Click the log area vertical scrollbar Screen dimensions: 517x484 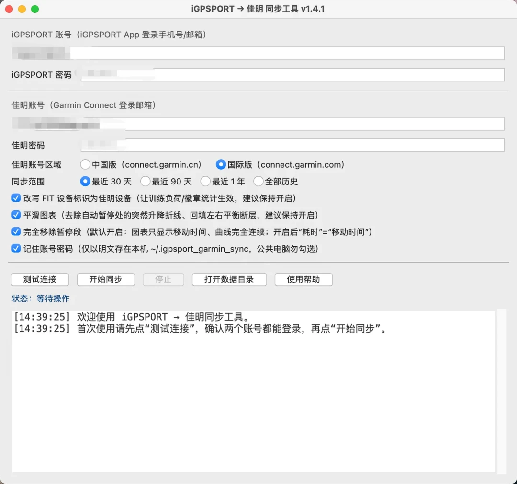(501, 391)
